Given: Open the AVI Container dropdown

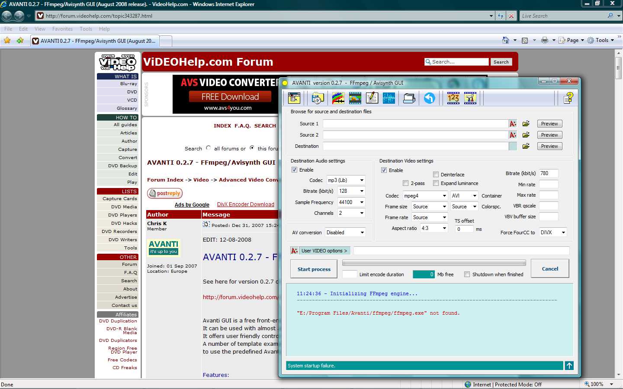Looking at the screenshot, I should coord(464,196).
